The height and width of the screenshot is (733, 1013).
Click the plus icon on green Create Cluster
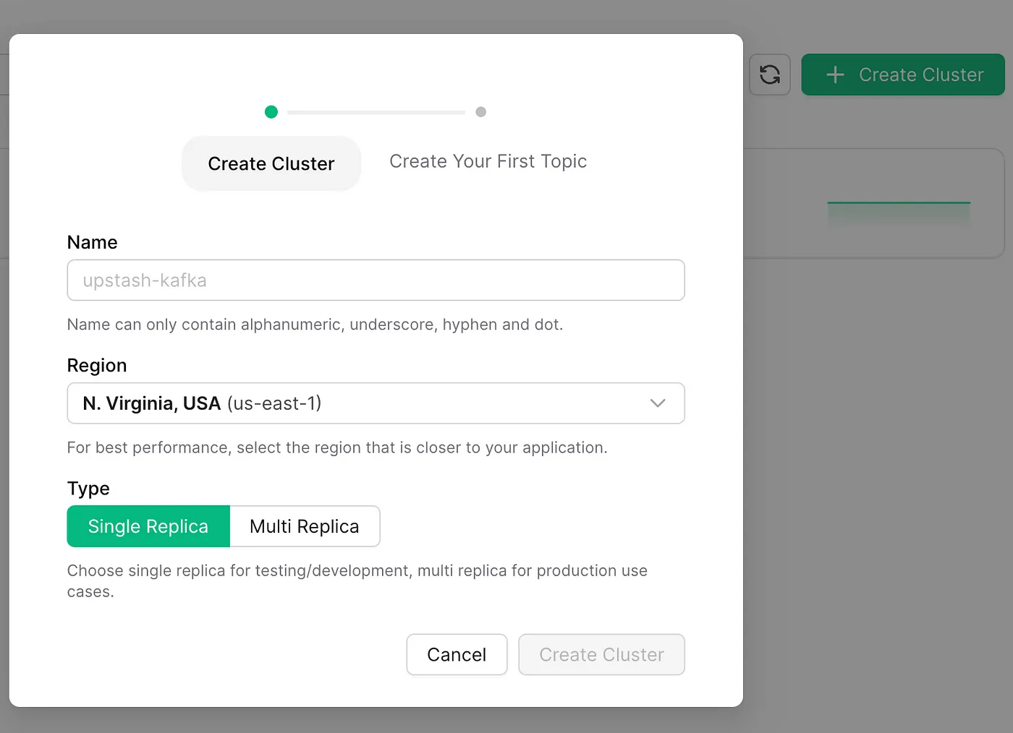pyautogui.click(x=835, y=74)
